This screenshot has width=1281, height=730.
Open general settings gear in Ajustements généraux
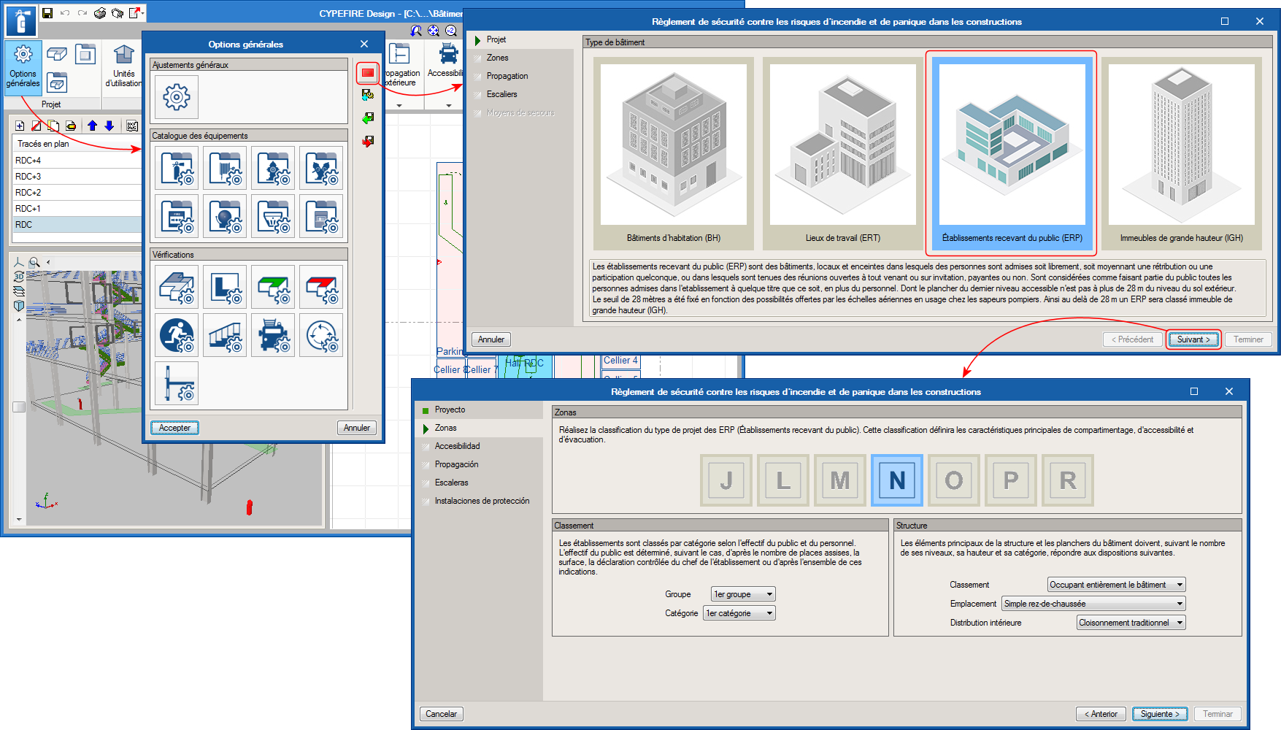(x=177, y=97)
